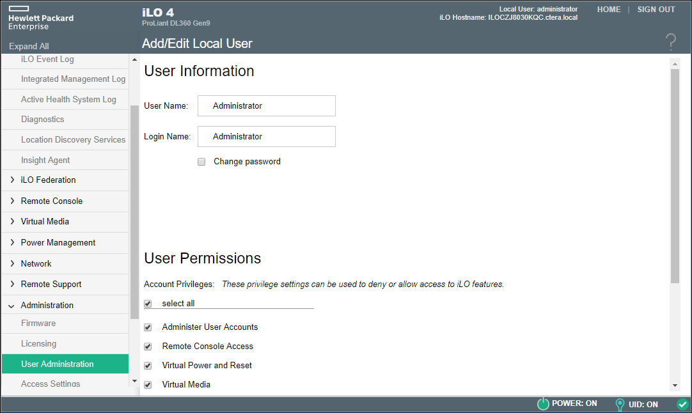Toggle the UID indicator icon
This screenshot has height=413, width=692.
[620, 404]
